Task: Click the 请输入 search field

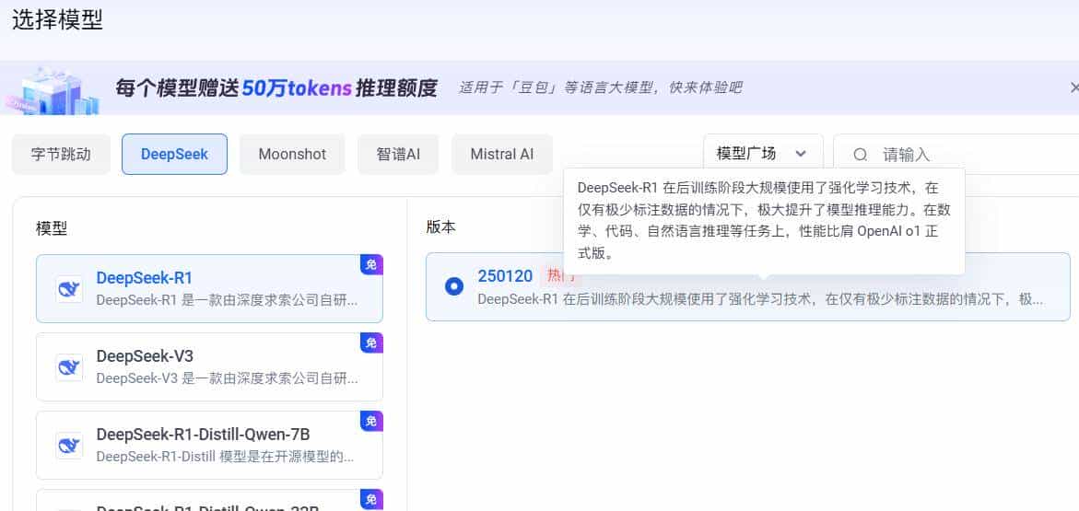Action: point(956,154)
